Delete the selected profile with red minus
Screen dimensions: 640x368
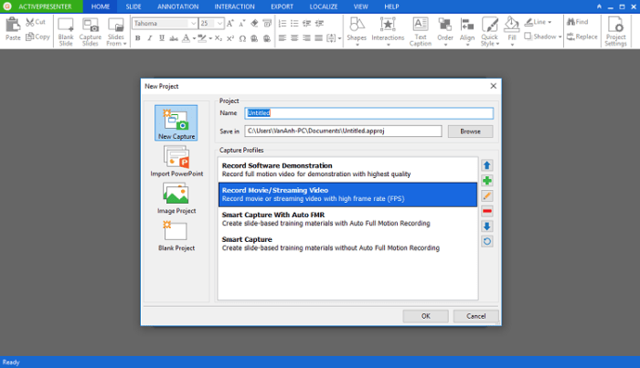coord(486,211)
